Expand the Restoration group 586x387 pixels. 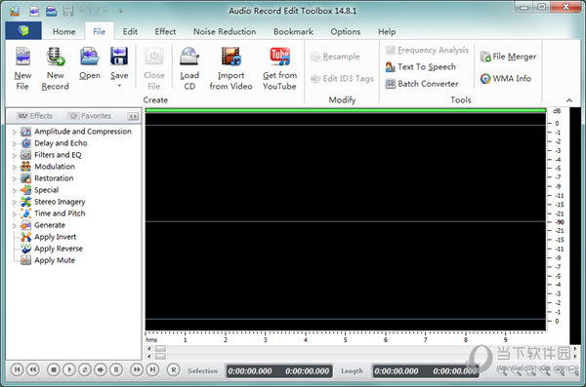tap(15, 179)
